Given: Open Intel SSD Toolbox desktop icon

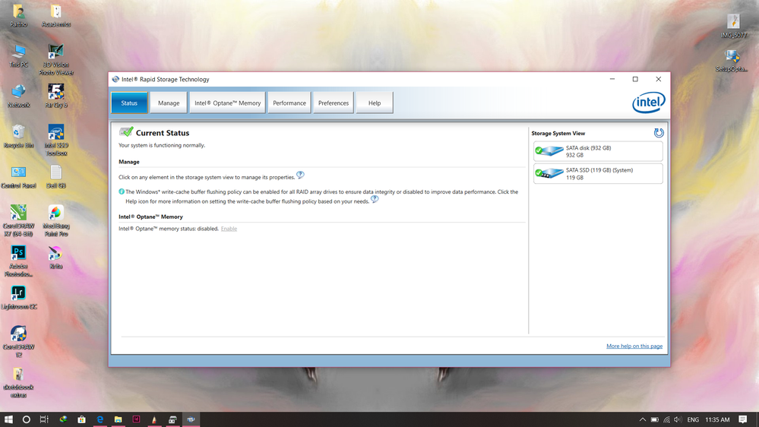Looking at the screenshot, I should (x=55, y=134).
